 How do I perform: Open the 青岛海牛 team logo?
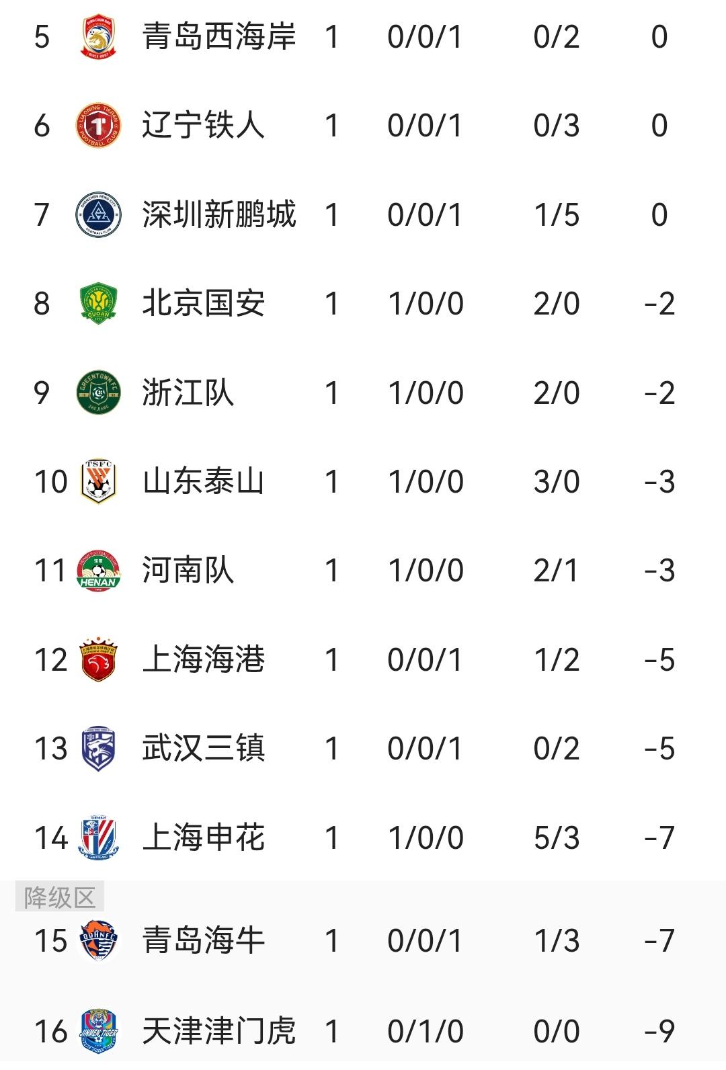click(x=98, y=940)
